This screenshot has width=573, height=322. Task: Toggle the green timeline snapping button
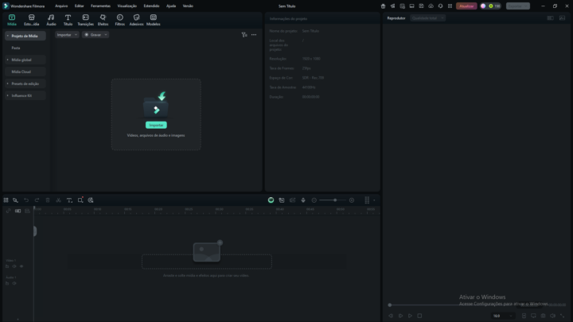pos(271,200)
